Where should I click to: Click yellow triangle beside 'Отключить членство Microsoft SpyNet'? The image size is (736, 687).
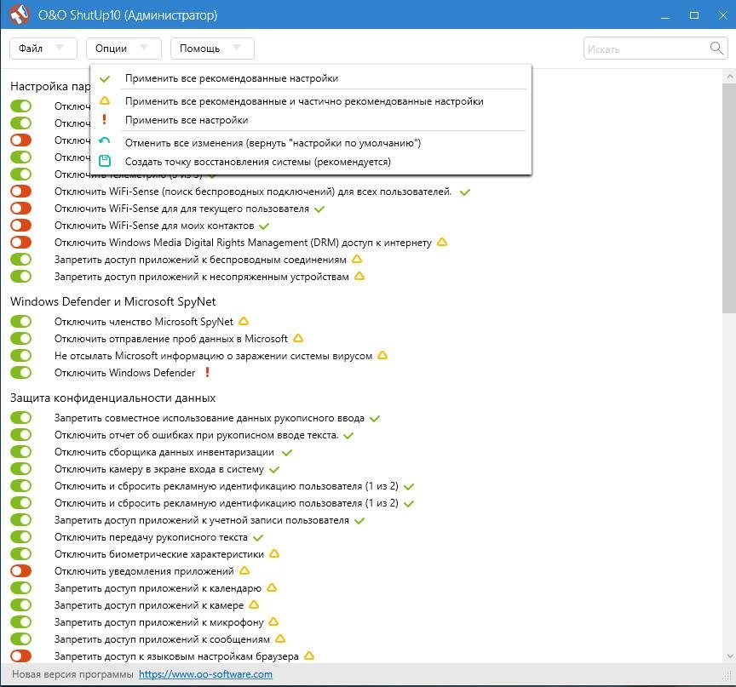[x=243, y=321]
